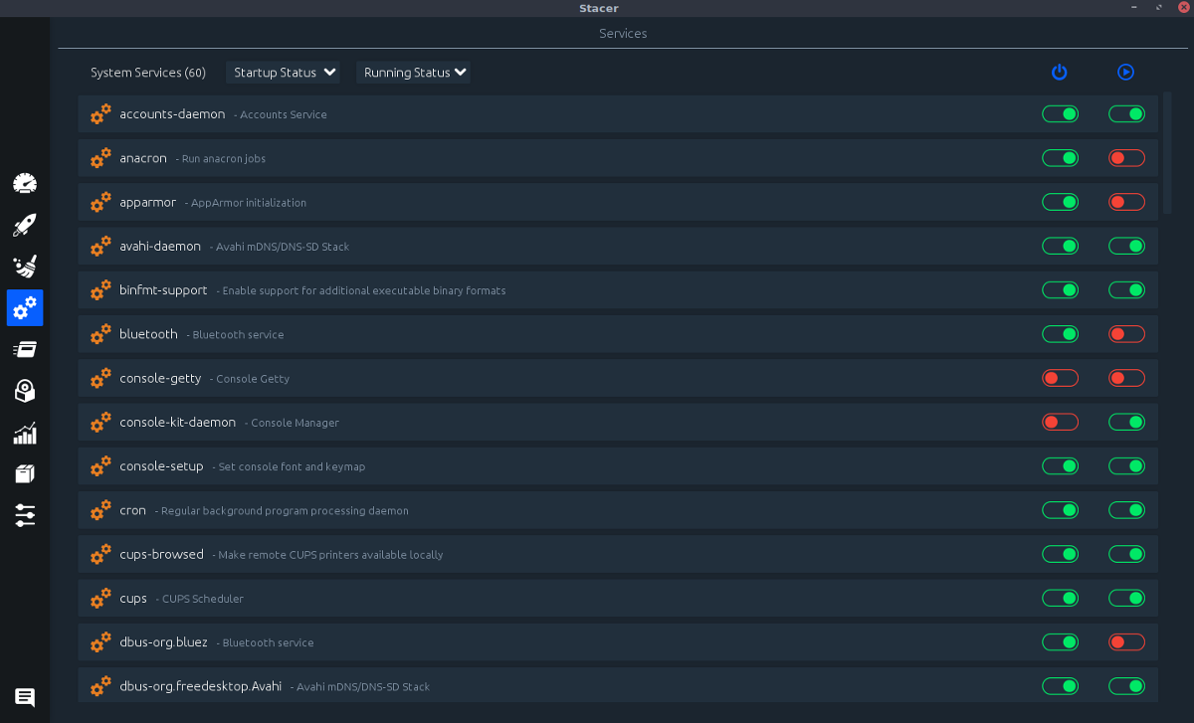This screenshot has height=723, width=1194.
Task: Click the startup power column icon
Action: coord(1060,72)
